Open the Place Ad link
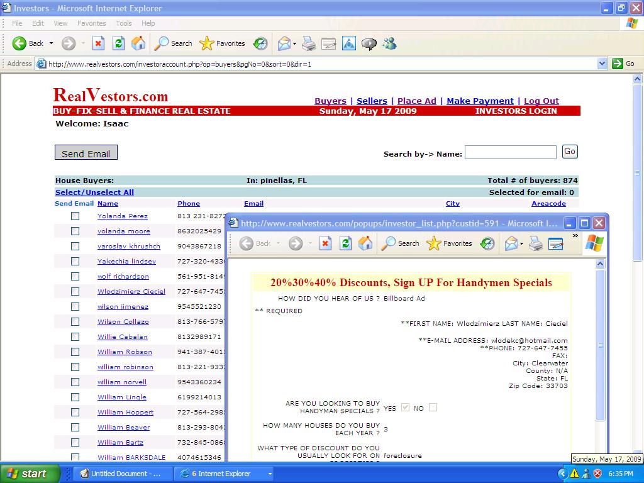The height and width of the screenshot is (483, 644). coord(416,101)
